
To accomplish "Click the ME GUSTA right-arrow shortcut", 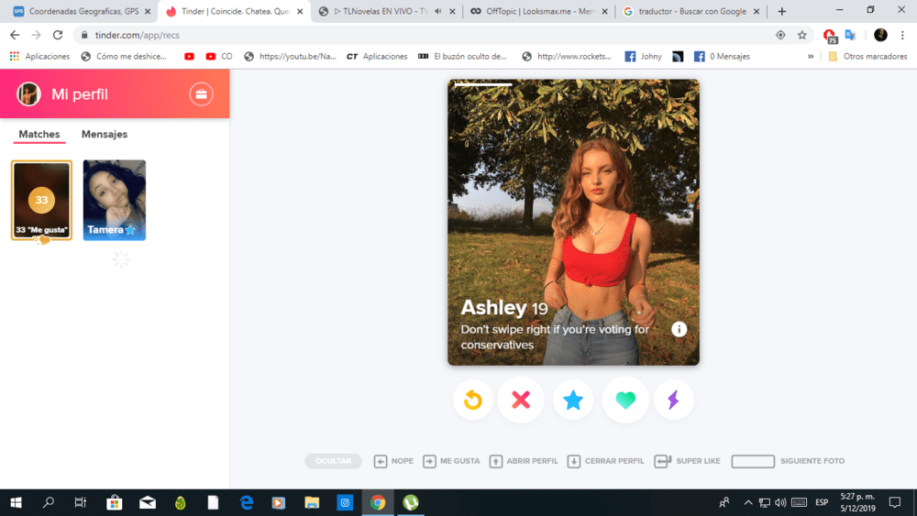I will (451, 461).
